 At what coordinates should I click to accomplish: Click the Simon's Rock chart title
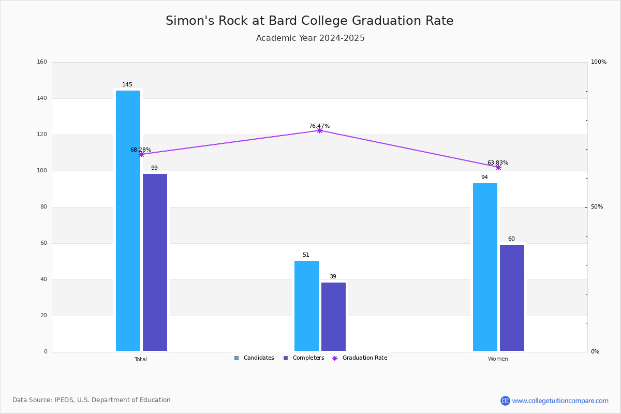coord(309,21)
